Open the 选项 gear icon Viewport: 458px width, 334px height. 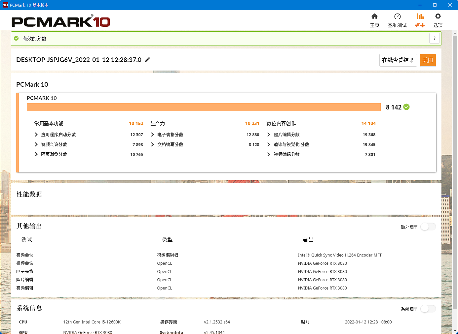438,16
